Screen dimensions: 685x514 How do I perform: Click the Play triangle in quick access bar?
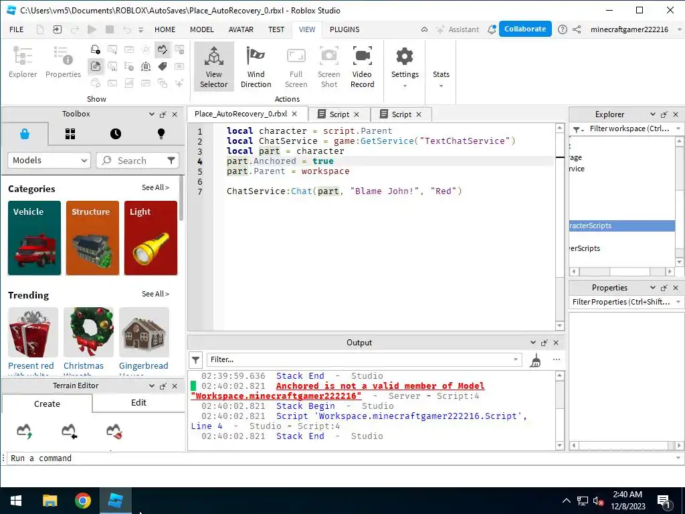pyautogui.click(x=92, y=29)
